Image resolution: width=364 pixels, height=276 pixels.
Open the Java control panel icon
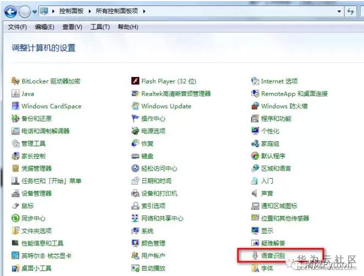click(x=15, y=93)
